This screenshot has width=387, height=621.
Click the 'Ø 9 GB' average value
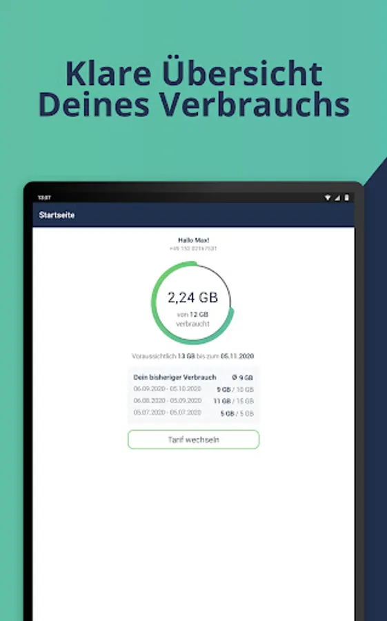242,378
